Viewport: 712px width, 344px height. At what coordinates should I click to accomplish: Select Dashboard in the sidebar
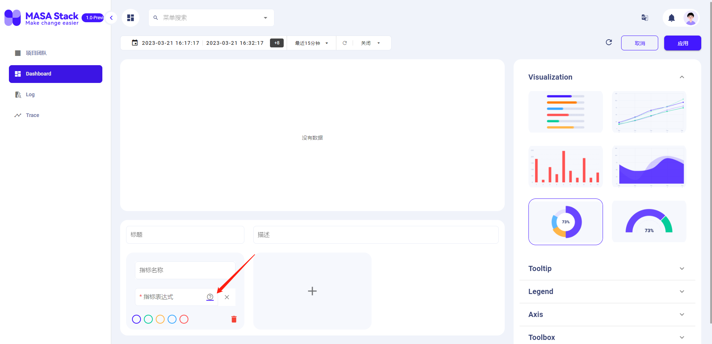tap(56, 74)
